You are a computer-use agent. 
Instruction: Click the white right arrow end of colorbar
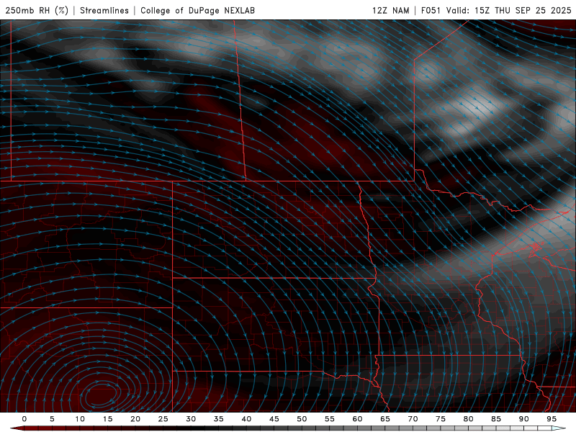pyautogui.click(x=559, y=428)
